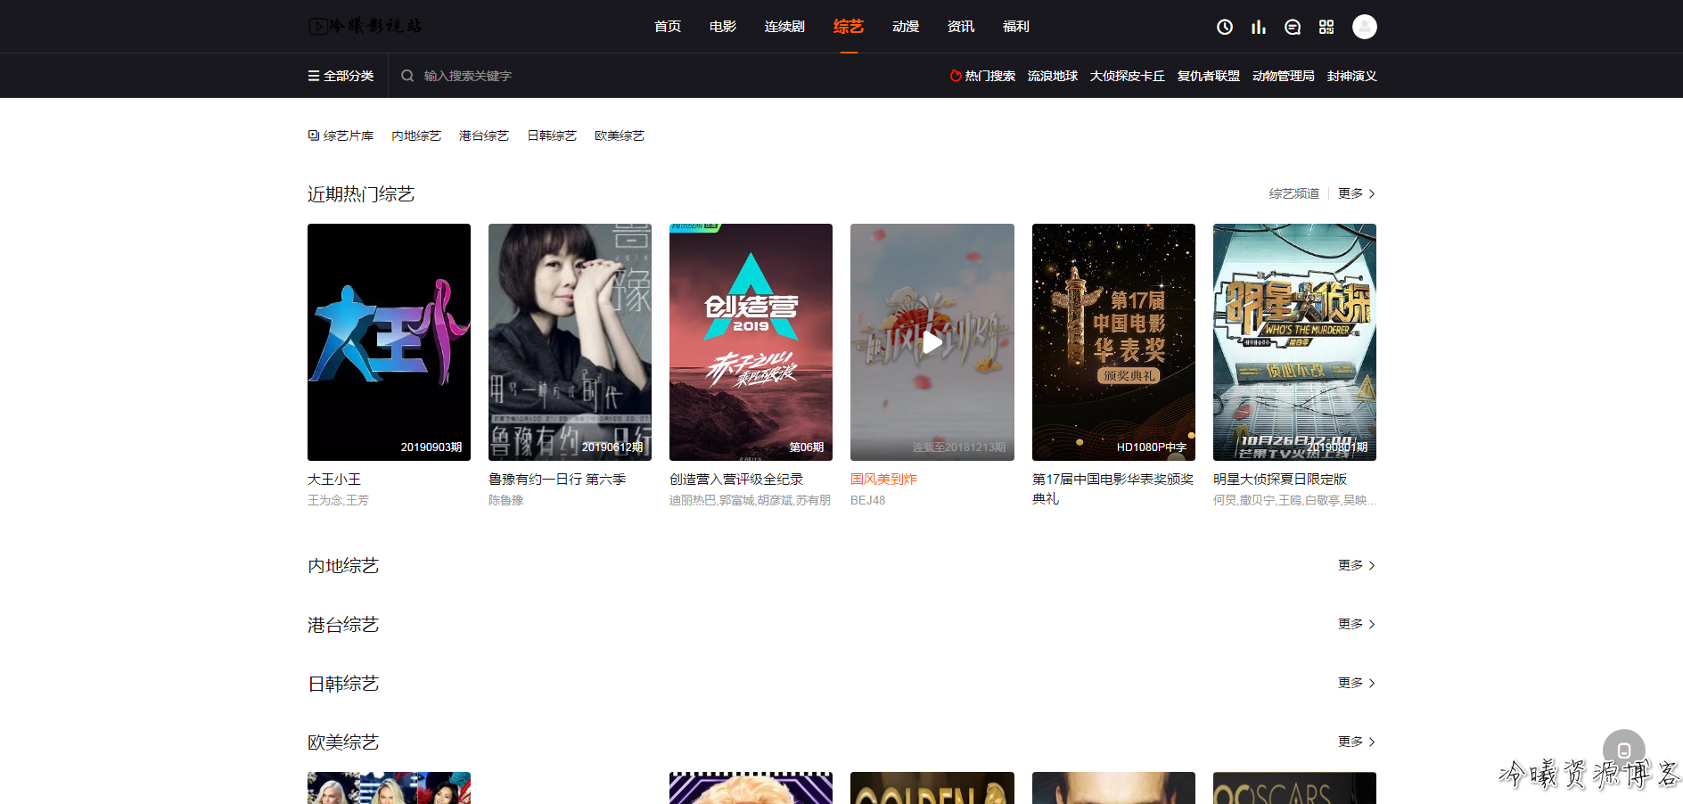Search hot keyword 动物管理局
Screen dimensions: 1683x804
[x=1284, y=76]
